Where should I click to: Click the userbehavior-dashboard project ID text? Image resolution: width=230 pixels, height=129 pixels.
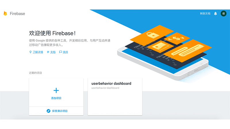[105, 88]
